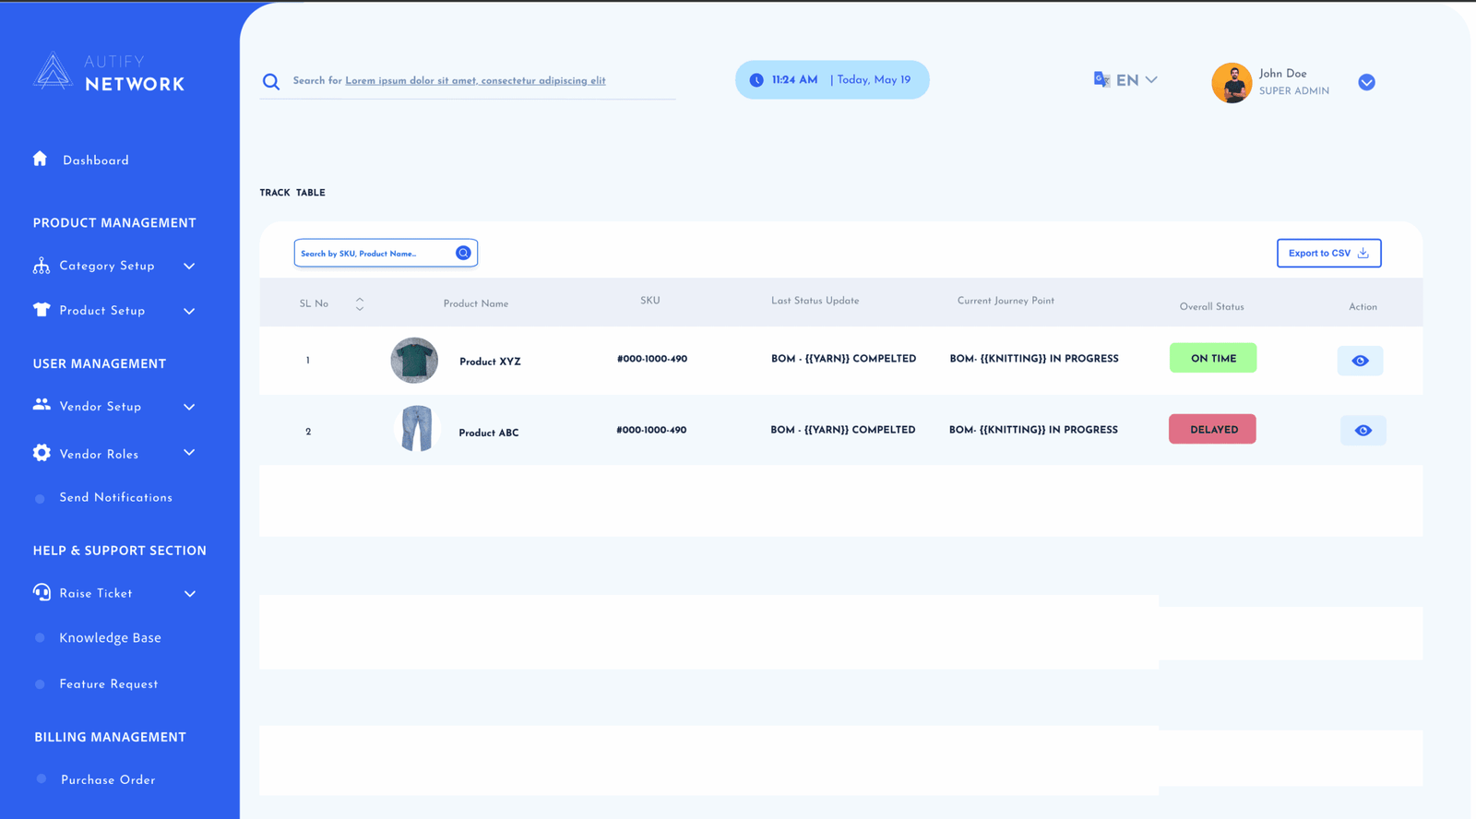Viewport: 1476px width, 819px height.
Task: View details for Product XYZ using the eye icon
Action: (x=1360, y=361)
